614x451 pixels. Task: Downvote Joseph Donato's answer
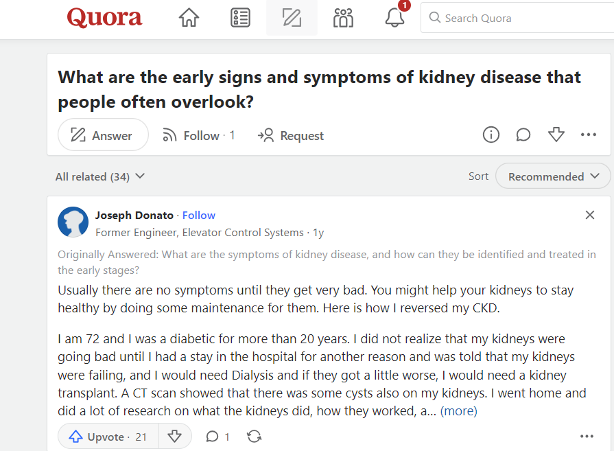click(x=175, y=437)
